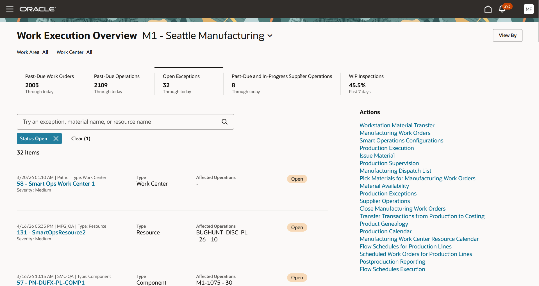Go to Production Supervision
The image size is (539, 286).
click(x=389, y=163)
